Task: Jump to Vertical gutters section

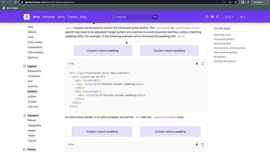Action: coord(222,43)
